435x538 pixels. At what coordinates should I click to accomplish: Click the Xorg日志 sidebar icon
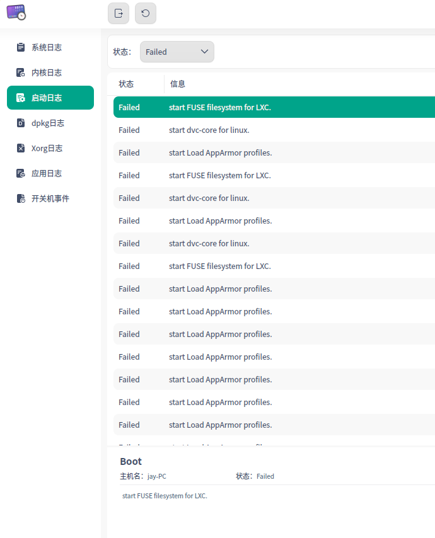pos(21,148)
